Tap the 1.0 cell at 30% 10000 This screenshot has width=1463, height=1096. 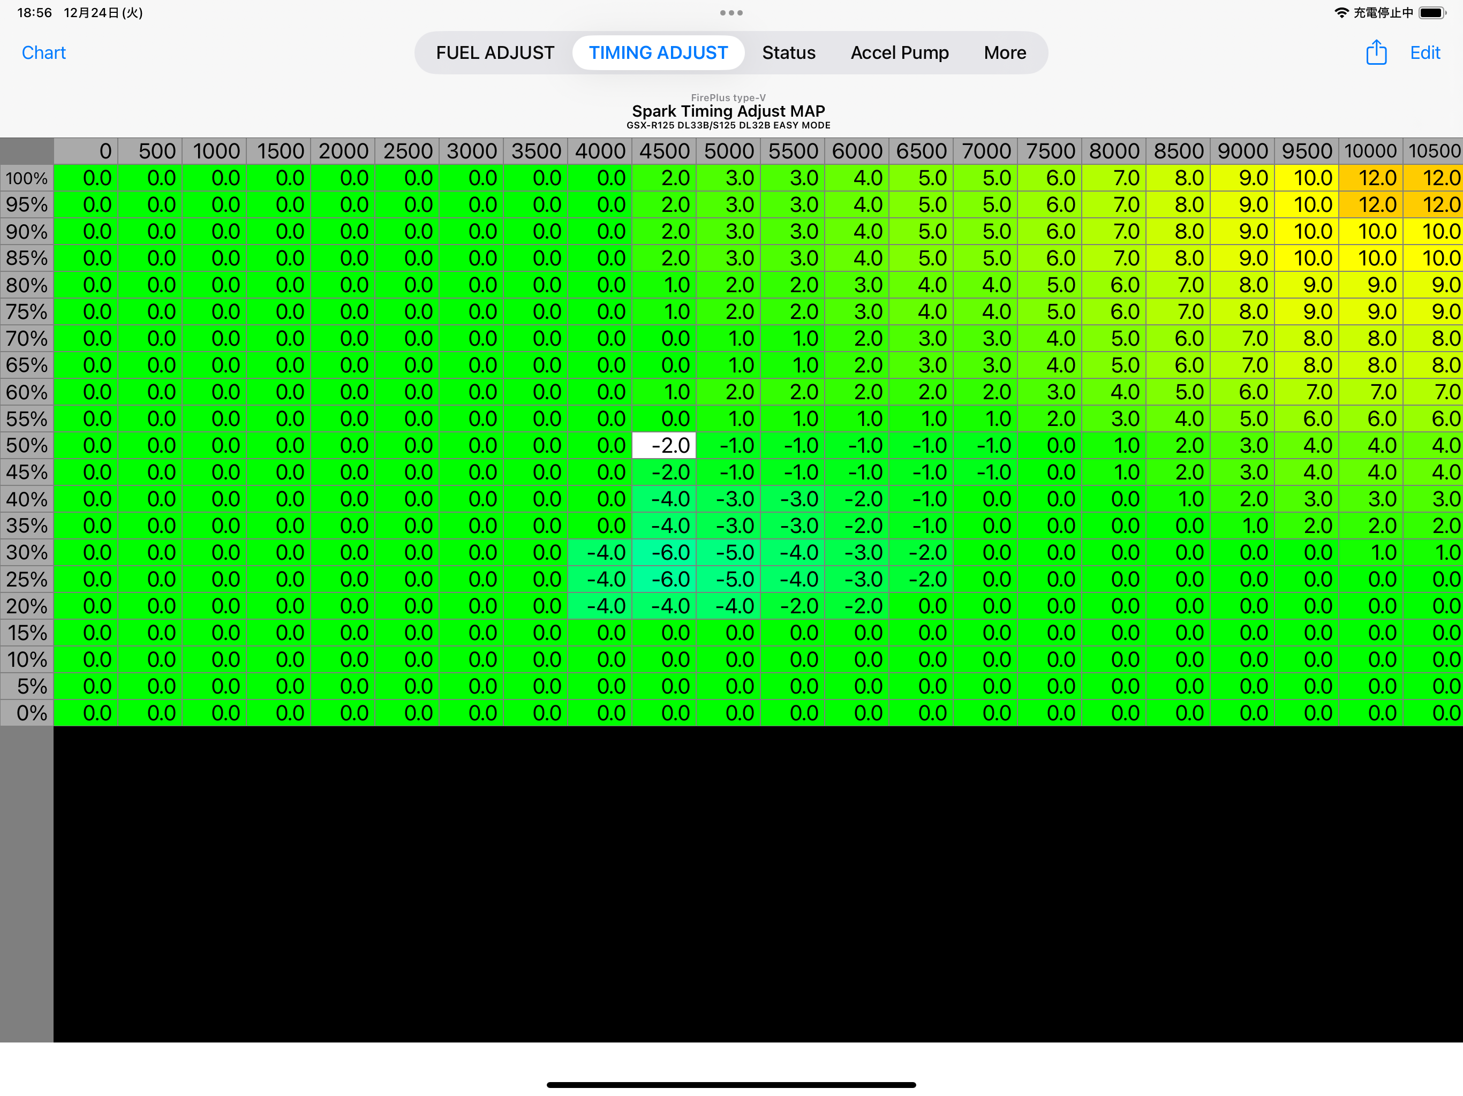[x=1370, y=553]
